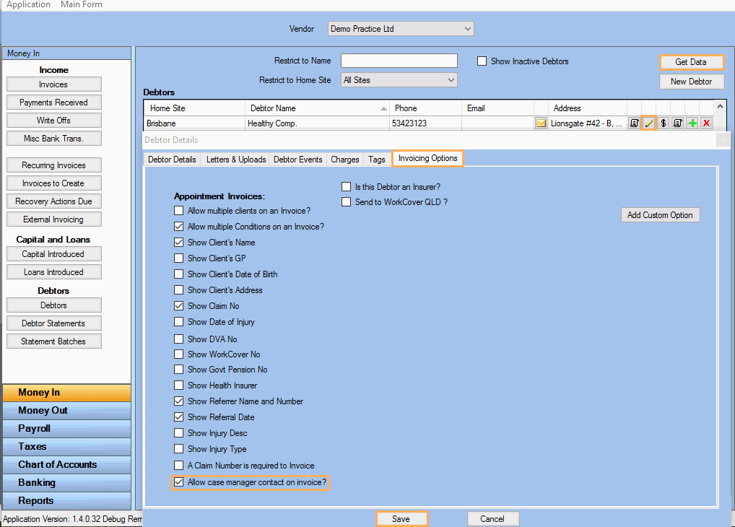Add a new record using the green plus icon
This screenshot has height=527, width=735.
pos(692,123)
